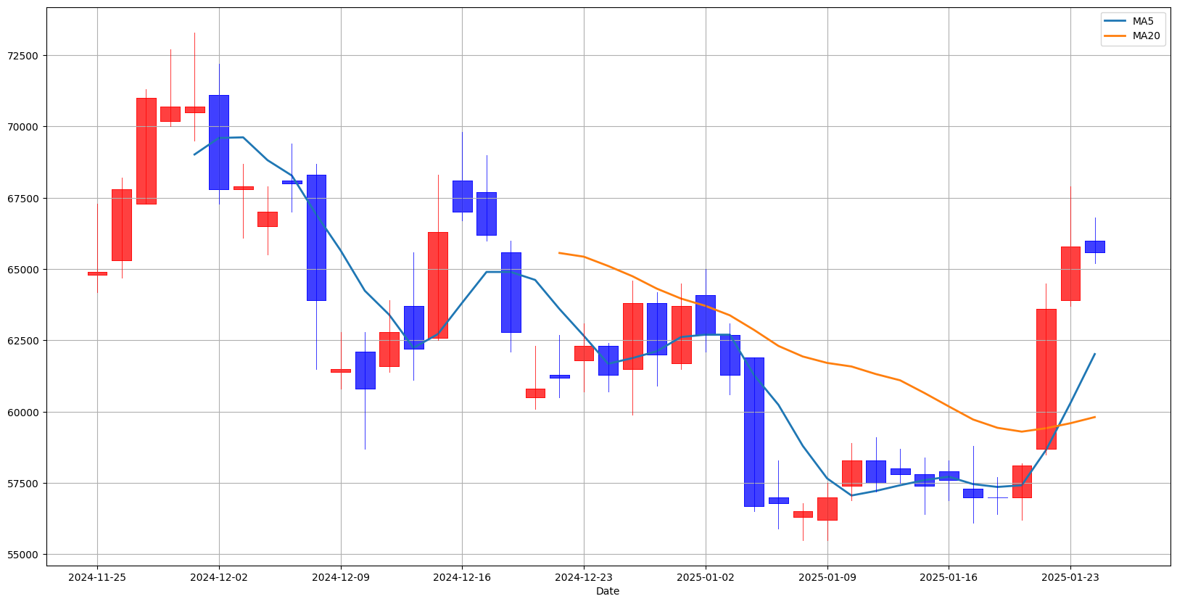
Task: Click the 2025-01-09 date tick label
Action: tap(827, 577)
